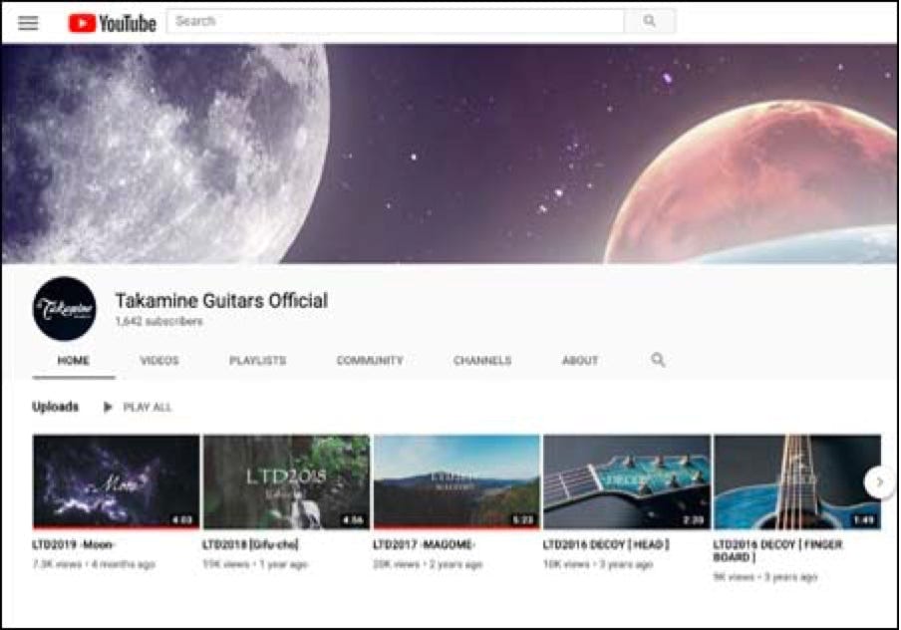Switch to the Videos tab
Image resolution: width=901 pixels, height=630 pixels.
click(x=159, y=361)
